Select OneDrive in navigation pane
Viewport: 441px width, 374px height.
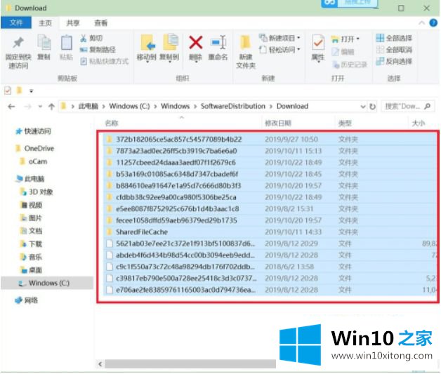pyautogui.click(x=35, y=148)
